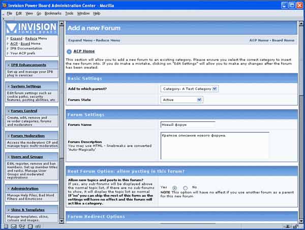The height and width of the screenshot is (230, 305).
Task: Click the Expand link in sidebar
Action: tap(16, 39)
